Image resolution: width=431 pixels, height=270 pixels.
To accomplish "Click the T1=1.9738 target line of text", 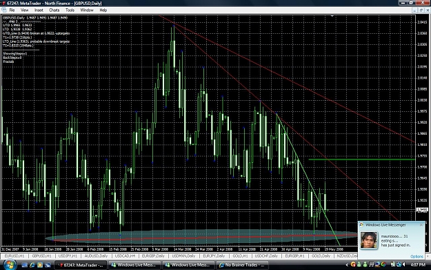I will [x=18, y=37].
